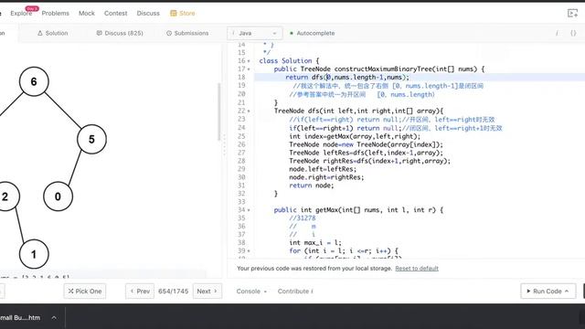Open the Mock menu item
The width and height of the screenshot is (585, 329).
[87, 13]
